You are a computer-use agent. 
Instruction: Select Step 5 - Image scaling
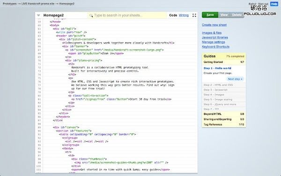click(x=224, y=99)
